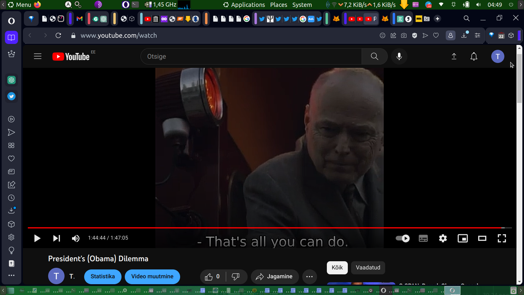Focus the Otsige search field

click(x=251, y=56)
